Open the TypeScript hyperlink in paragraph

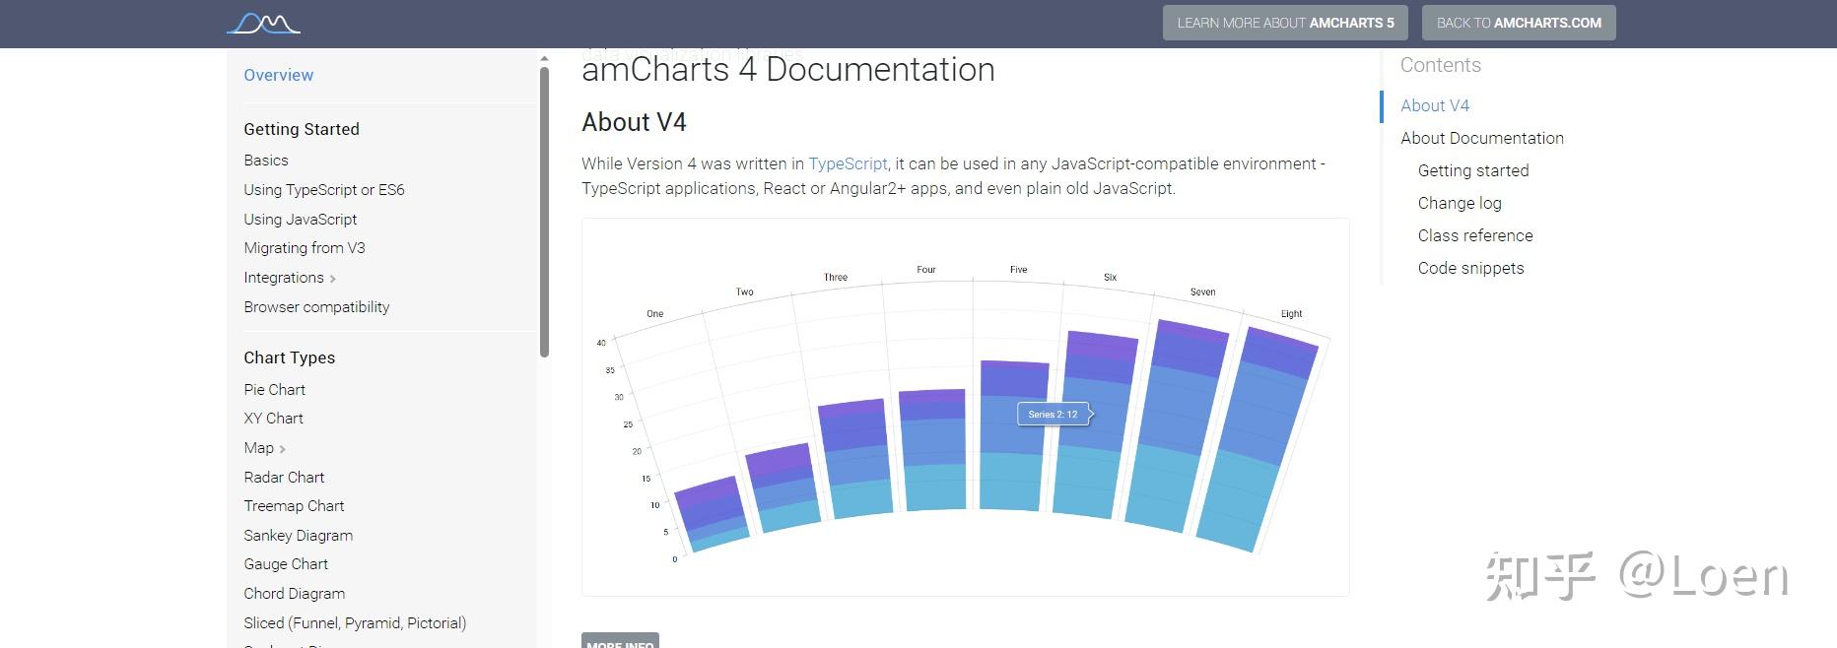tap(848, 163)
